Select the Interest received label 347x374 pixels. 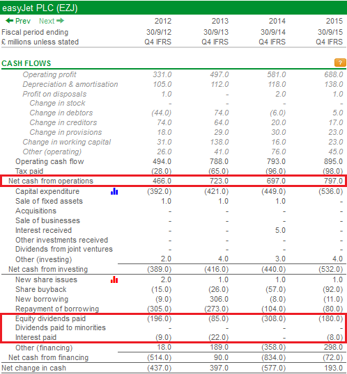coord(43,230)
